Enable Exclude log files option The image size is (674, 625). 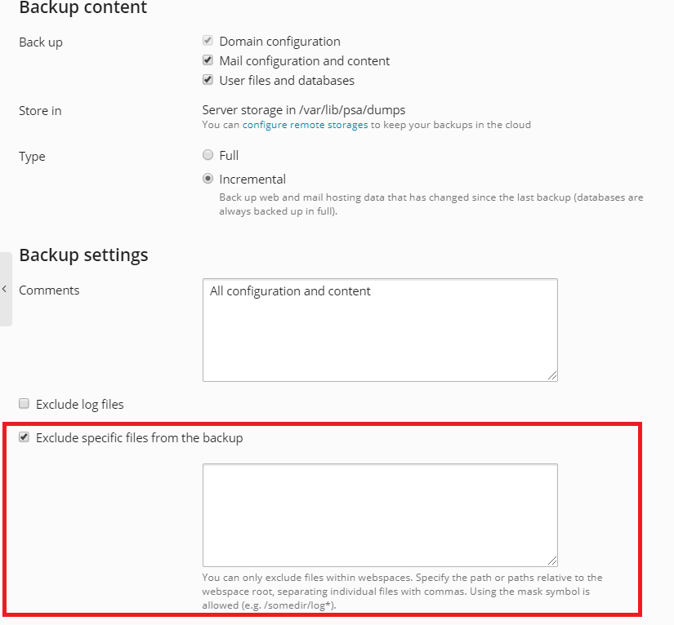[x=25, y=404]
